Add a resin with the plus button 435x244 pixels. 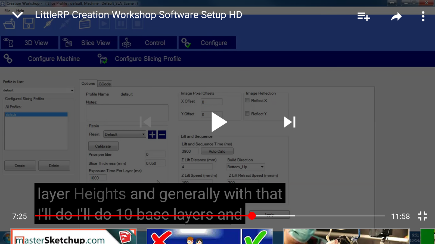[x=152, y=134]
